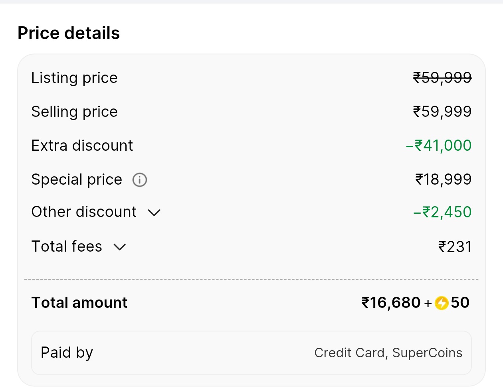Tap the 50 SuperCoins count
This screenshot has width=503, height=390.
(x=460, y=303)
